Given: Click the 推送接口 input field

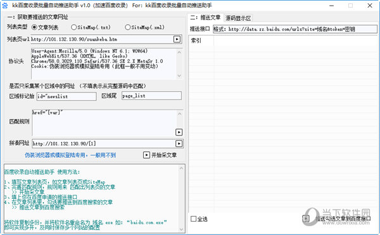Looking at the screenshot, I should pyautogui.click(x=295, y=29).
